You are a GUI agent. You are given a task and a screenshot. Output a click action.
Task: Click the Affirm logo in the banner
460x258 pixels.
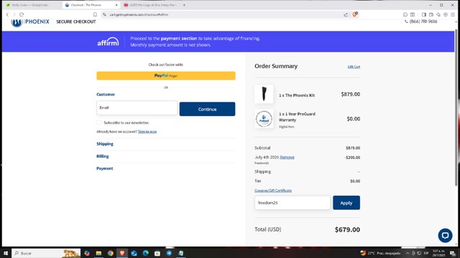point(108,42)
